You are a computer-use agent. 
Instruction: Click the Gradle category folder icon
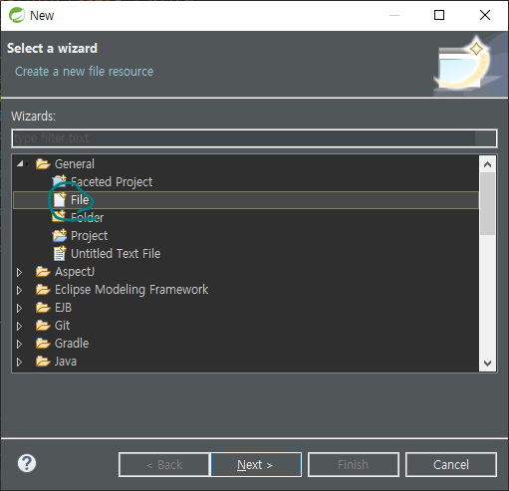[43, 343]
